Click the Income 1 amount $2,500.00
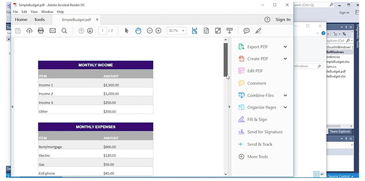The image size is (365, 181). [x=111, y=85]
